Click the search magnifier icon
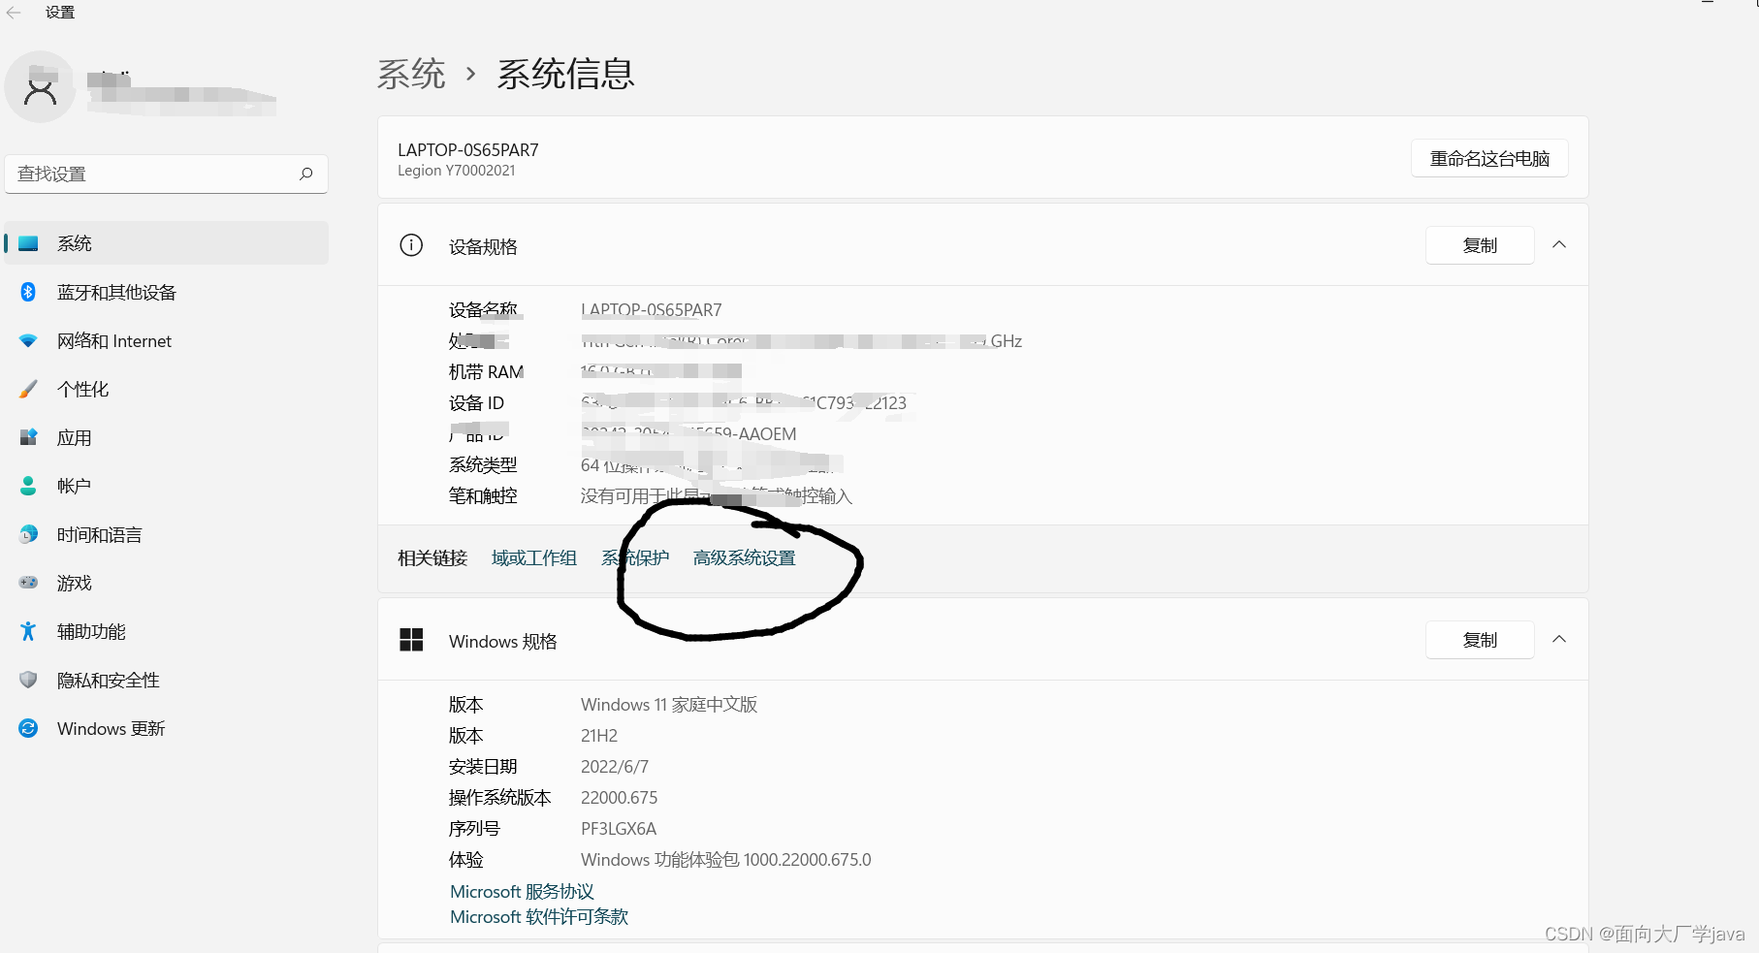 click(306, 174)
